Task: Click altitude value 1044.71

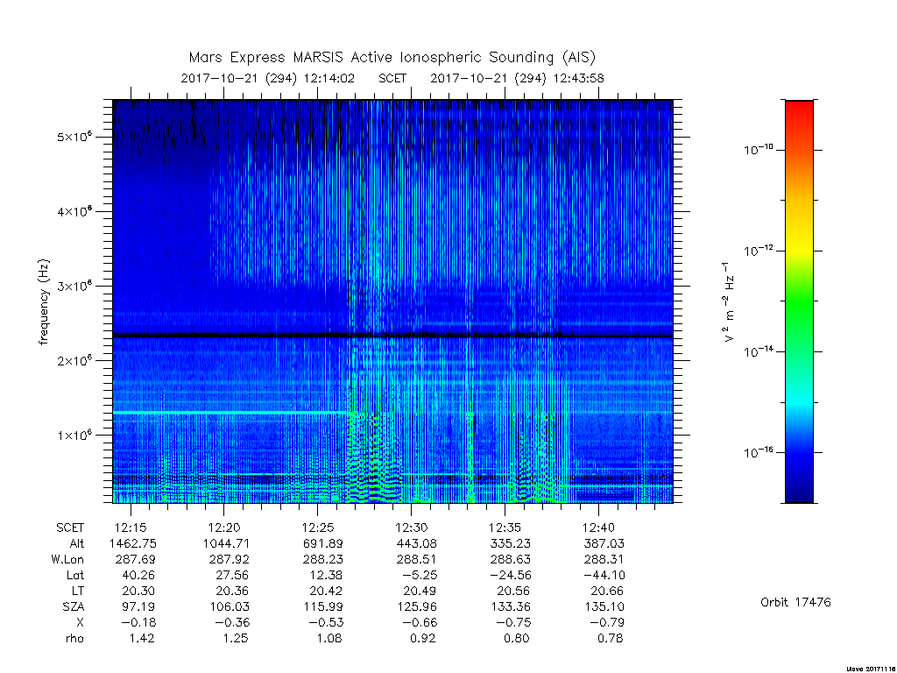Action: 226,543
